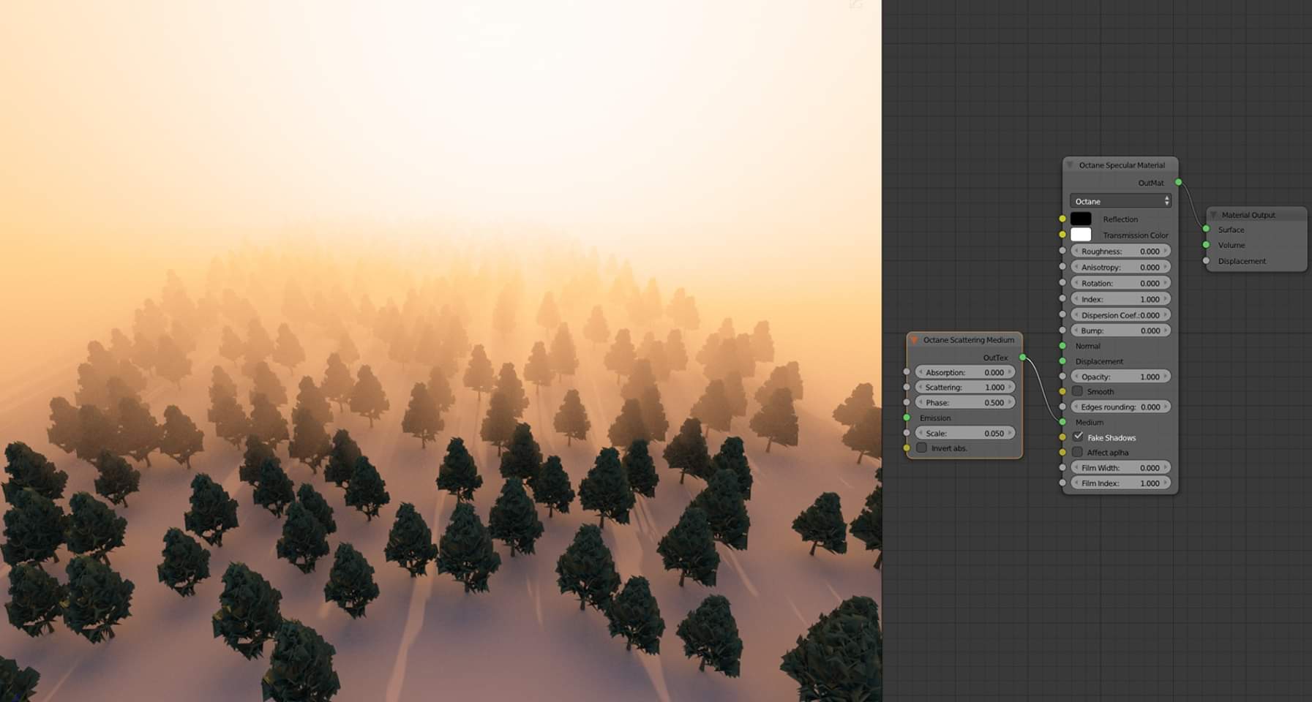The height and width of the screenshot is (702, 1312).
Task: Click the Surface input socket
Action: 1206,229
